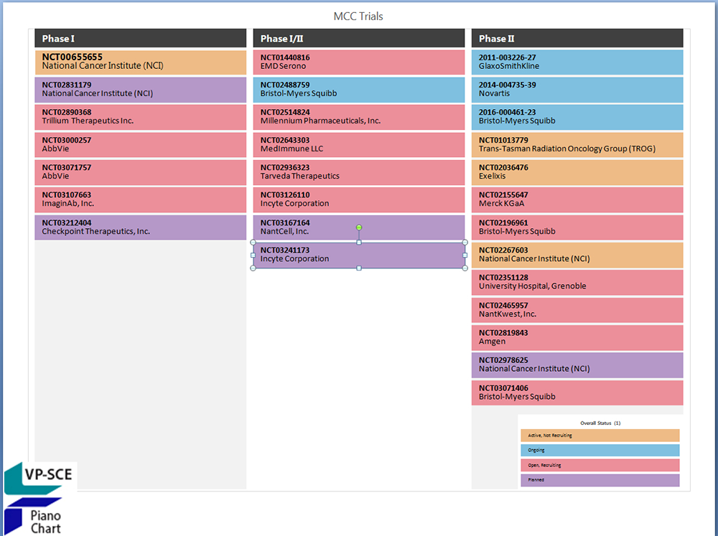Viewport: 718px width, 536px height.
Task: Click the MCC Trials chart title
Action: (x=358, y=17)
